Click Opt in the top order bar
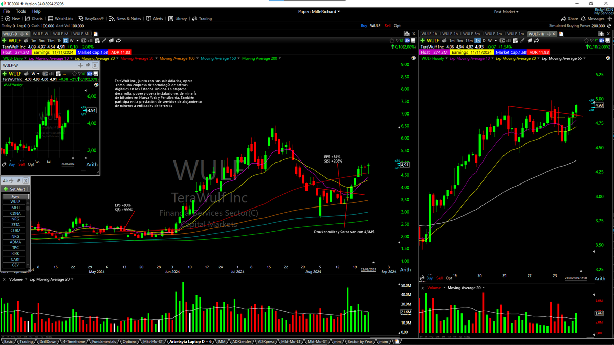The height and width of the screenshot is (345, 614). tap(397, 25)
